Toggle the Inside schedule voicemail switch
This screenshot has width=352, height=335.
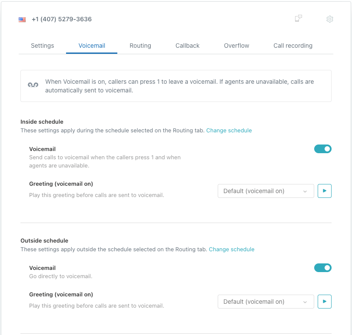coord(323,149)
